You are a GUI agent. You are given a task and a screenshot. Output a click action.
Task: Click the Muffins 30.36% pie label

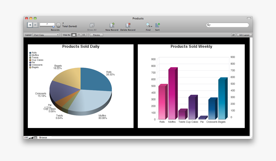click(x=103, y=117)
